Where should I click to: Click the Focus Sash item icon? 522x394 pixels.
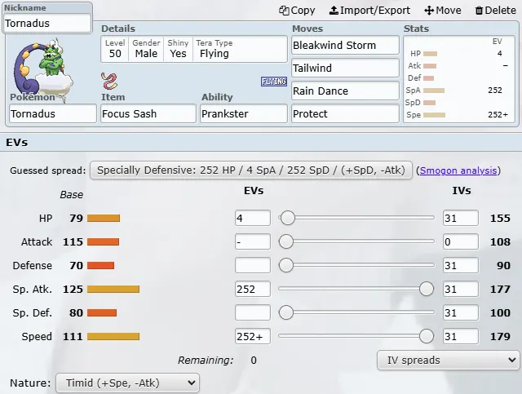(x=109, y=82)
